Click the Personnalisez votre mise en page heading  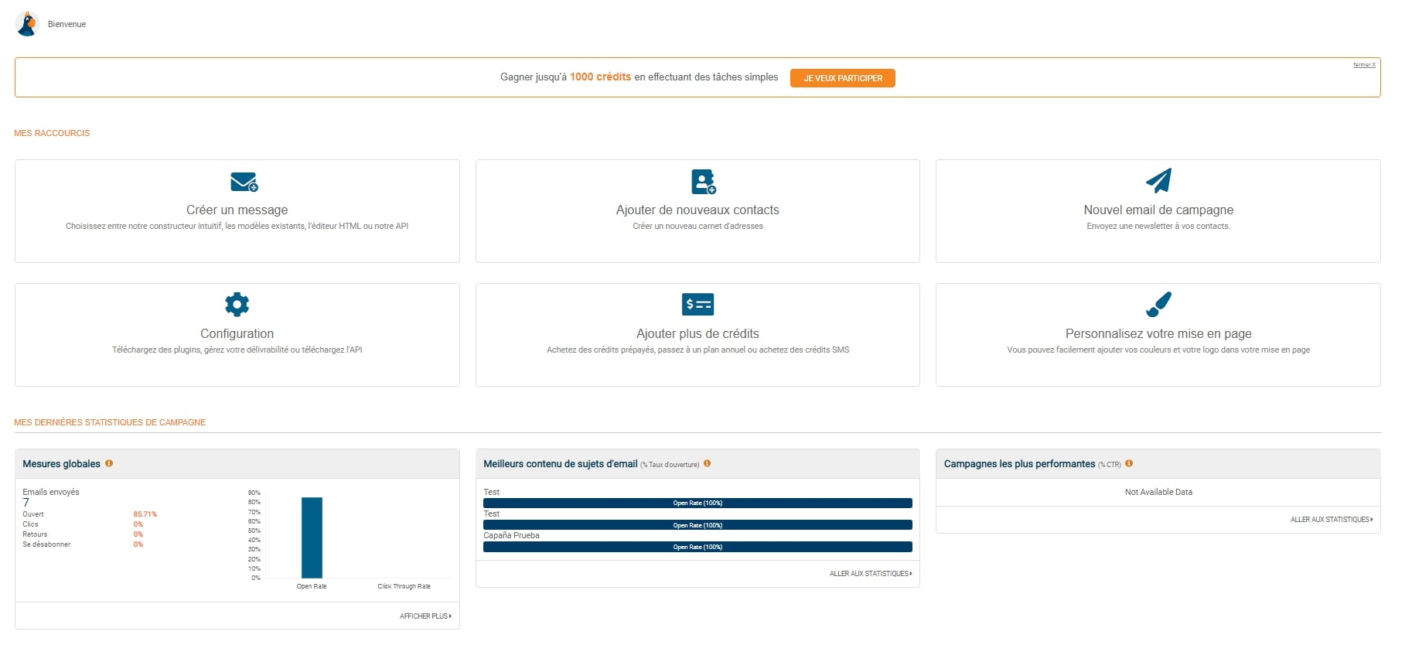pos(1158,333)
